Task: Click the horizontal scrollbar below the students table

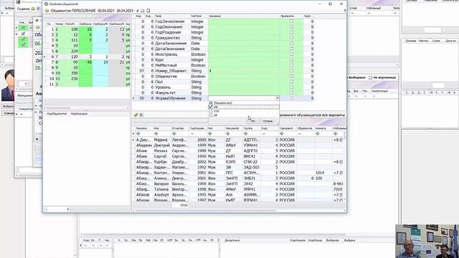Action: pos(205,210)
